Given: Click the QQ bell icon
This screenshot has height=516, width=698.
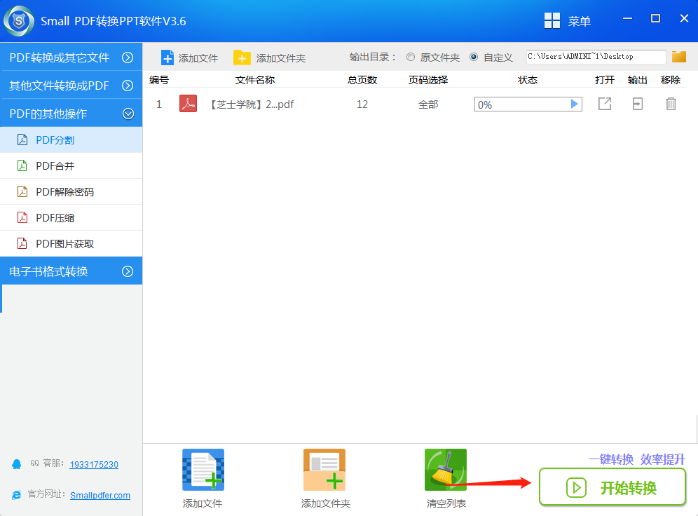Looking at the screenshot, I should point(17,464).
